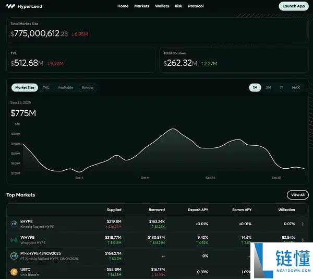The height and width of the screenshot is (279, 313).
Task: Select the Market Size chart tab
Action: 25,88
